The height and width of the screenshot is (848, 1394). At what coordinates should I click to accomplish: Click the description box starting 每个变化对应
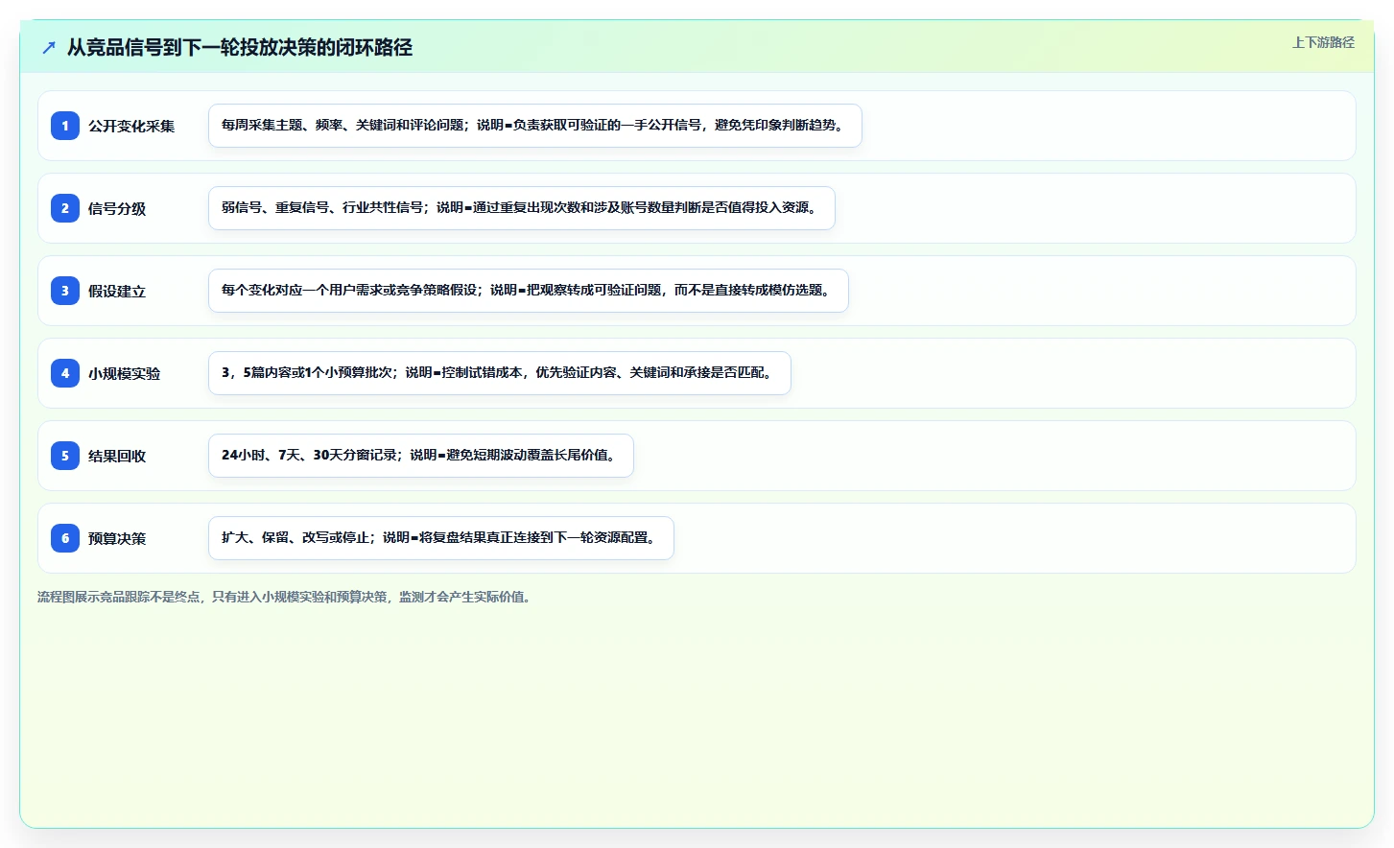click(x=529, y=291)
